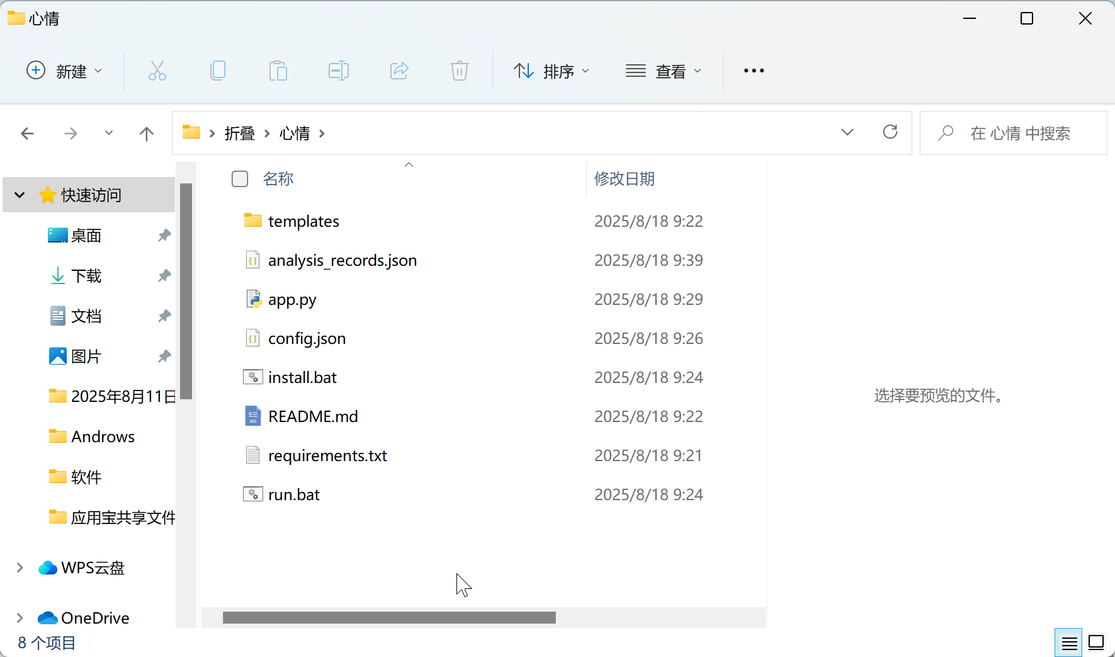This screenshot has height=657, width=1115.
Task: Click the Paste clipboard icon
Action: (278, 71)
